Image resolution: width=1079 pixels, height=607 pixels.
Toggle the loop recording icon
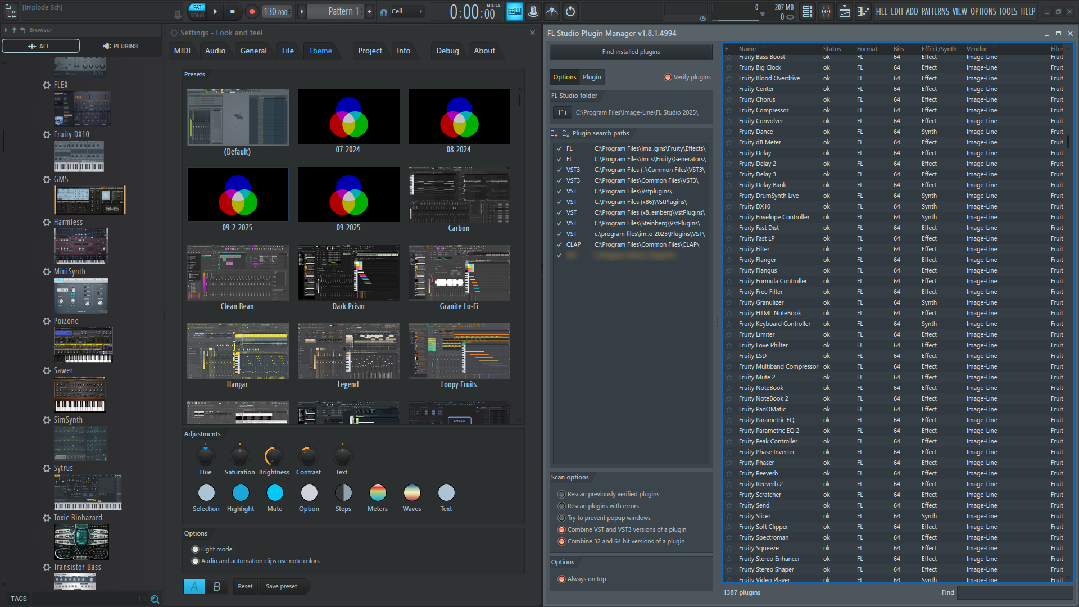tap(570, 11)
